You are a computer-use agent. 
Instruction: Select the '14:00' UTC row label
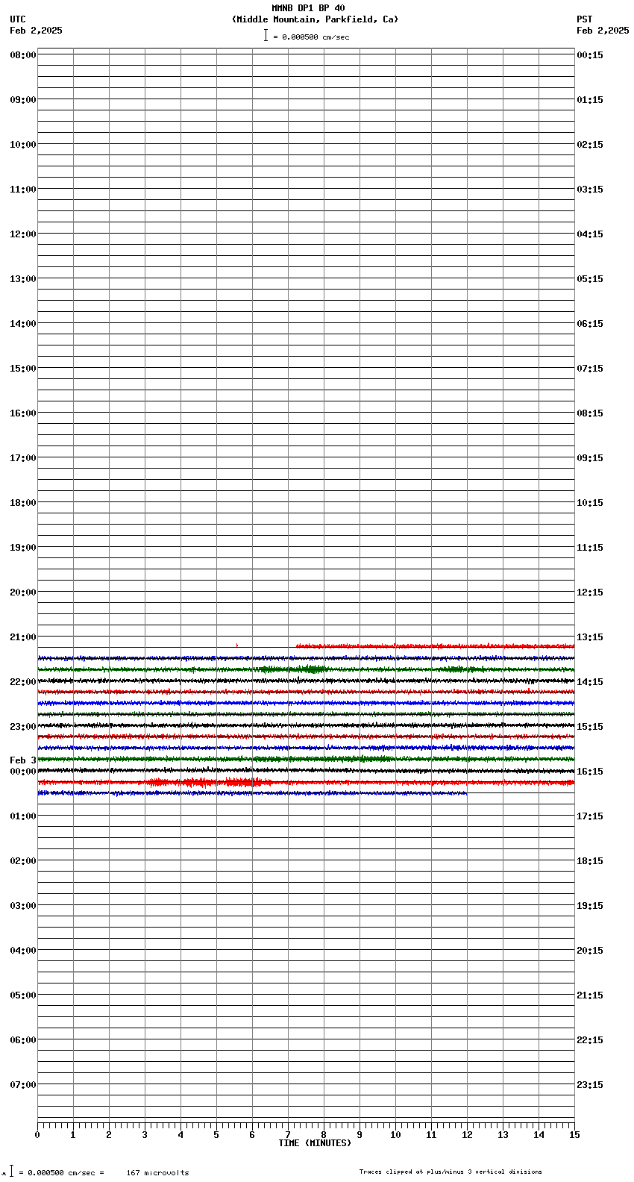pos(22,324)
